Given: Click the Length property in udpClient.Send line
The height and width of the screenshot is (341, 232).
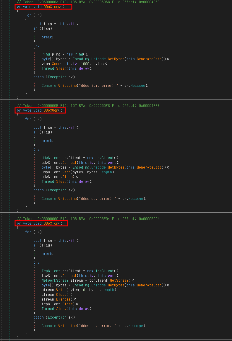Looking at the screenshot, I should [106, 172].
